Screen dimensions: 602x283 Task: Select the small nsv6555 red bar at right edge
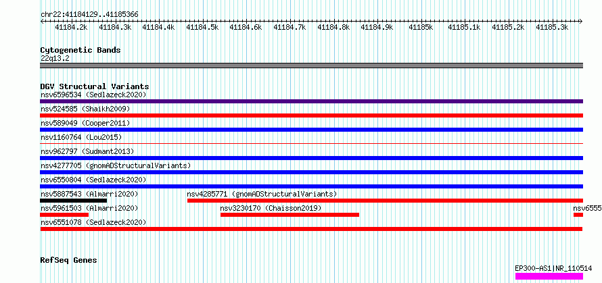(578, 215)
